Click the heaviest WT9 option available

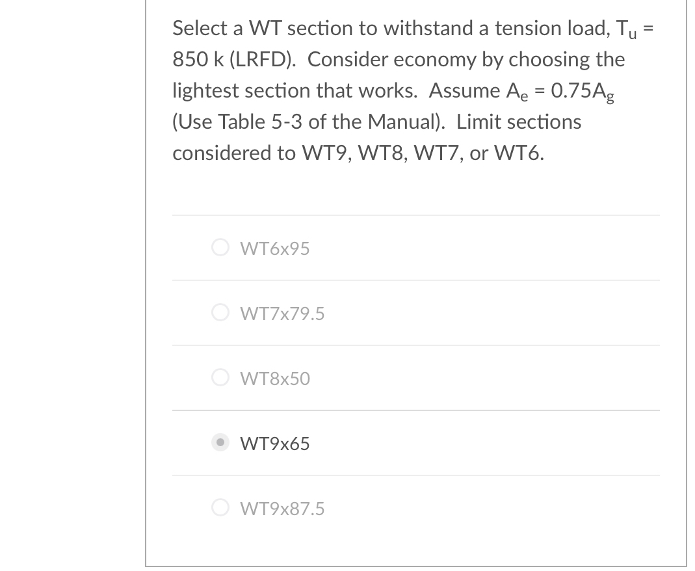pyautogui.click(x=282, y=509)
